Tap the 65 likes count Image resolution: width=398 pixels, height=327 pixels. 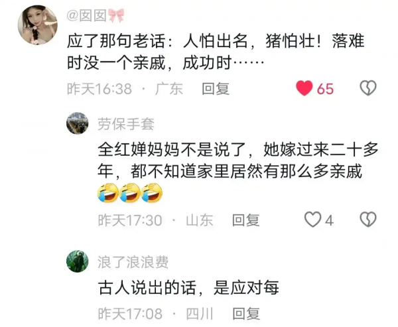point(325,89)
